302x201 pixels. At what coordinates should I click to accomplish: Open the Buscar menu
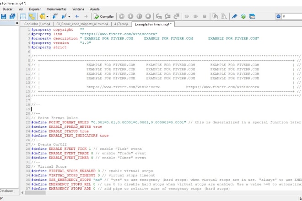pos(7,9)
